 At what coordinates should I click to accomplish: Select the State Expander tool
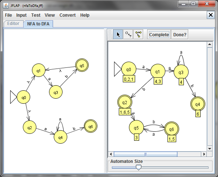pos(138,34)
